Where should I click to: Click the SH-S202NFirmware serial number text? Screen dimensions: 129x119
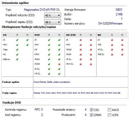coord(110,23)
